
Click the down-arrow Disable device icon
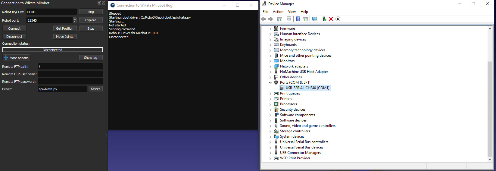tap(338, 19)
